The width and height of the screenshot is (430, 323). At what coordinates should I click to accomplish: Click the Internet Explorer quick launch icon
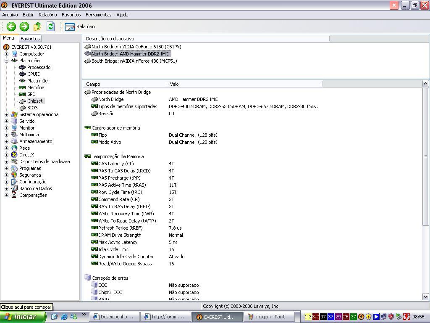pos(64,317)
